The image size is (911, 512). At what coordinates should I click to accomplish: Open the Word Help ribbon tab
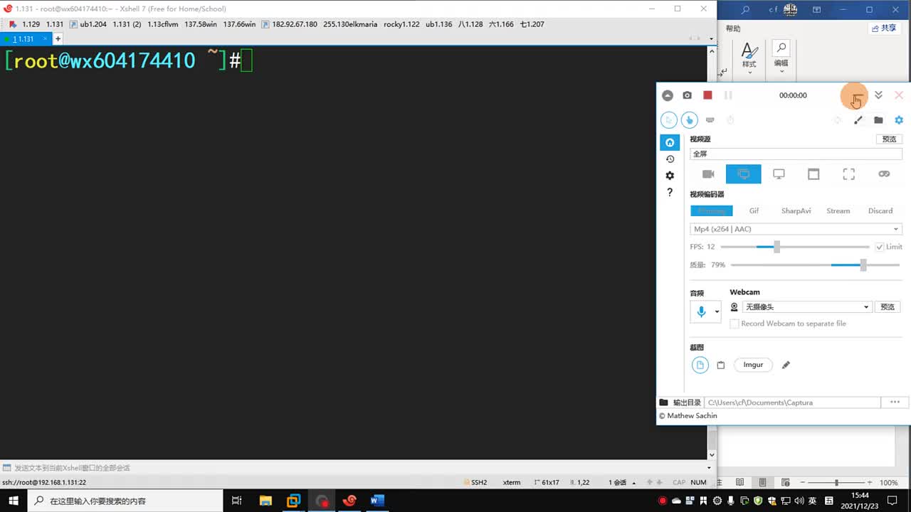(733, 28)
